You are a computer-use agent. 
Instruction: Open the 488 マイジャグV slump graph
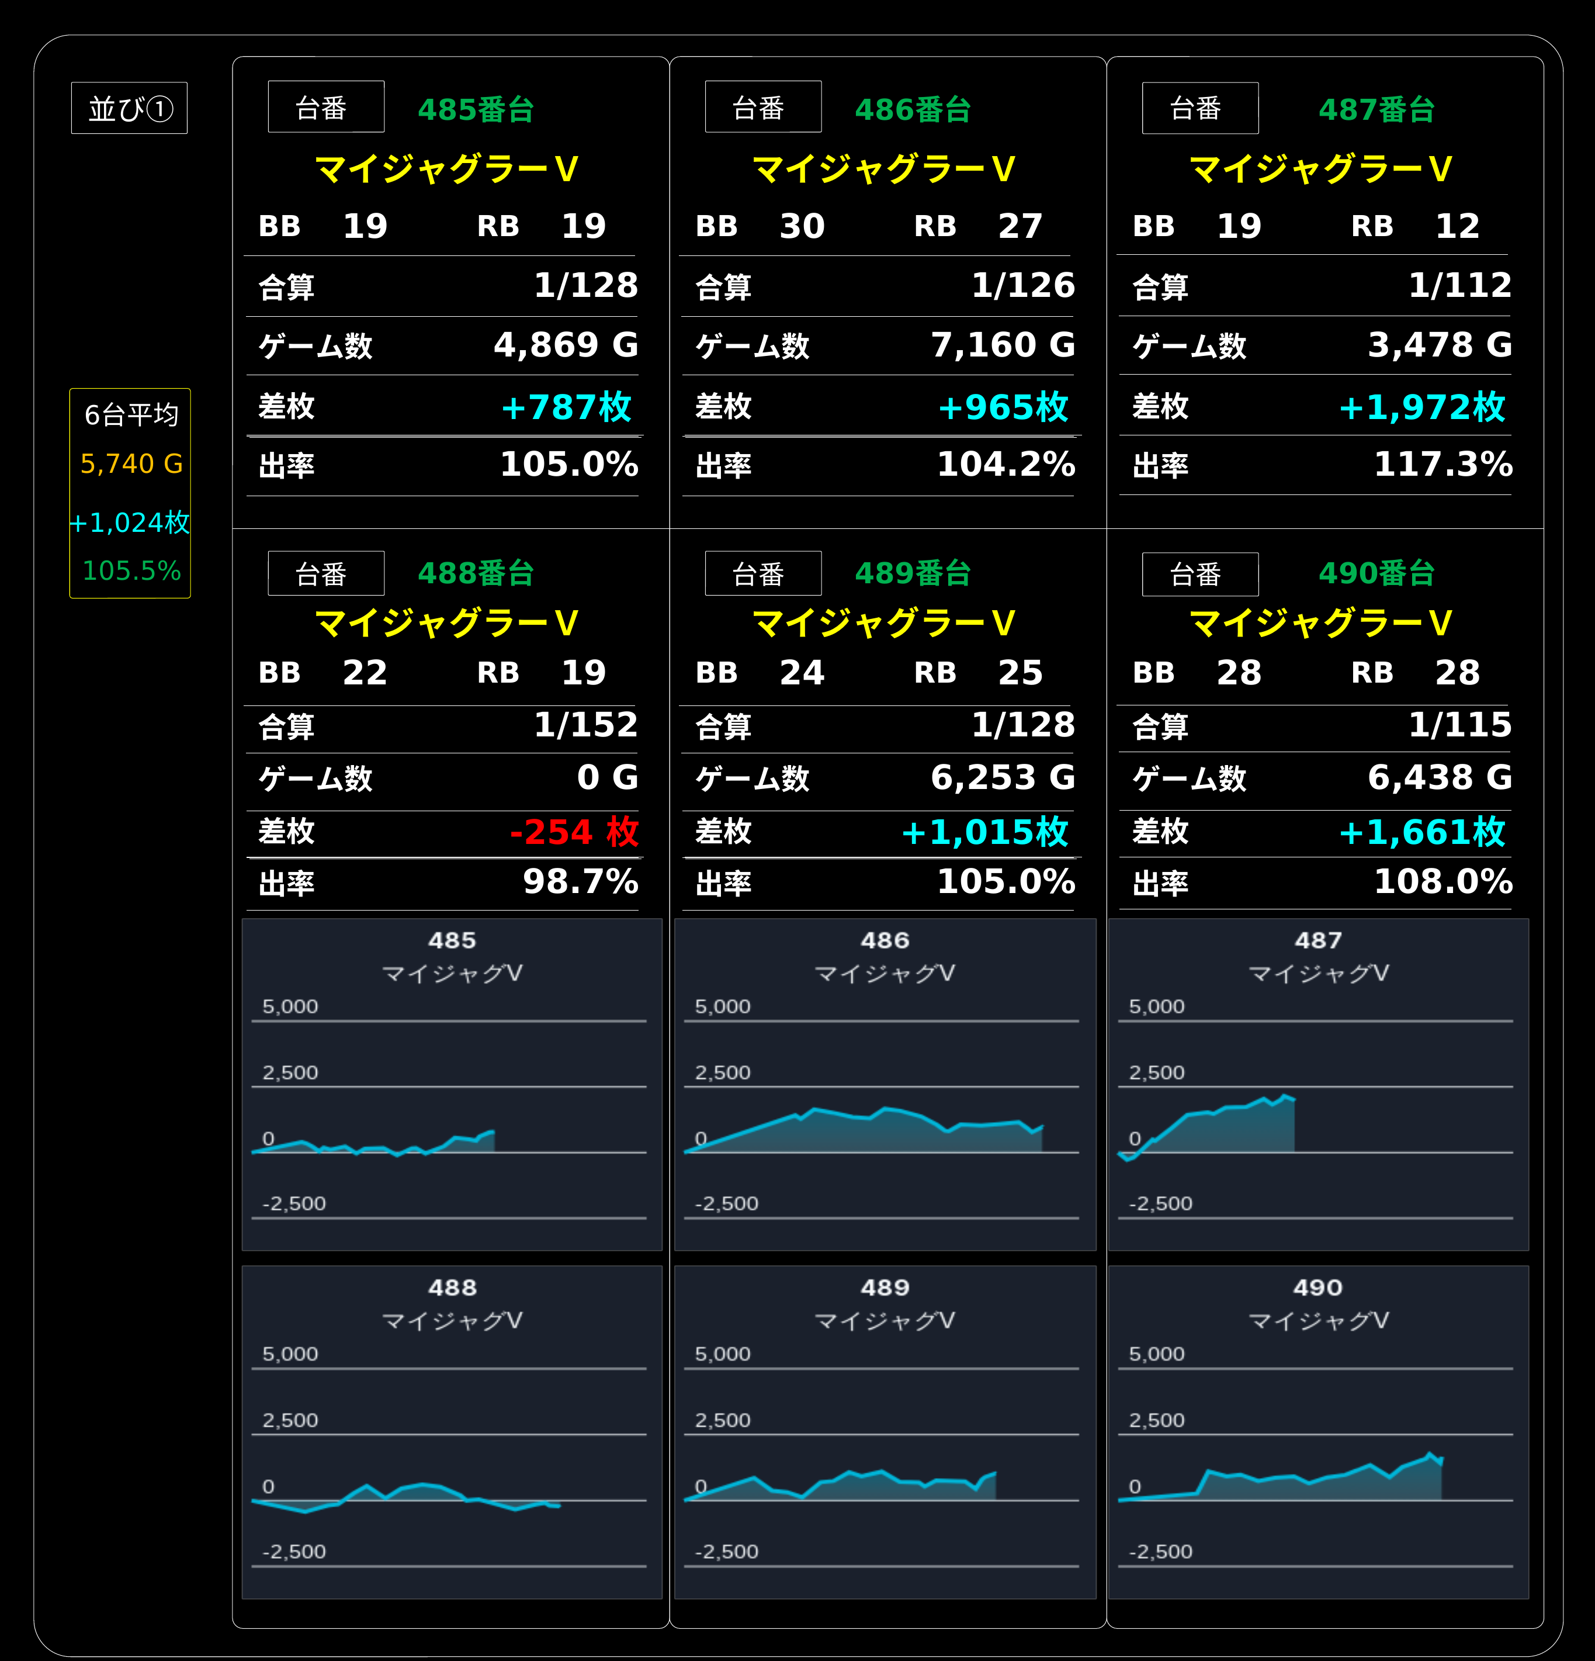pyautogui.click(x=452, y=1432)
